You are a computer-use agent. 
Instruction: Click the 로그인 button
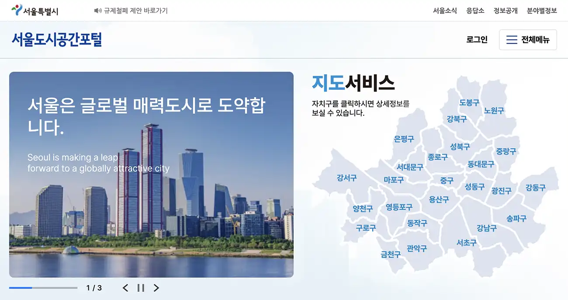[476, 40]
